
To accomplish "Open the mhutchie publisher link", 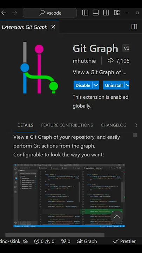I will [84, 61].
